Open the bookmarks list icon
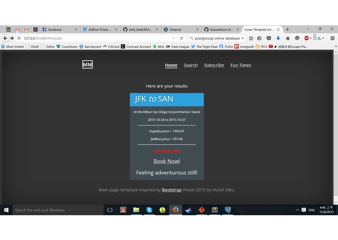338x240 pixels. point(259,38)
